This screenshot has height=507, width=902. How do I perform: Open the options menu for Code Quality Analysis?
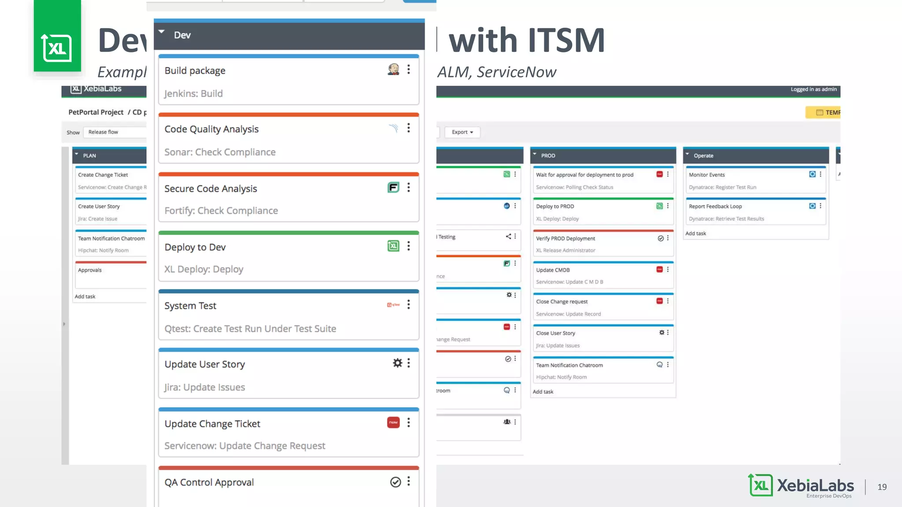[x=409, y=128]
